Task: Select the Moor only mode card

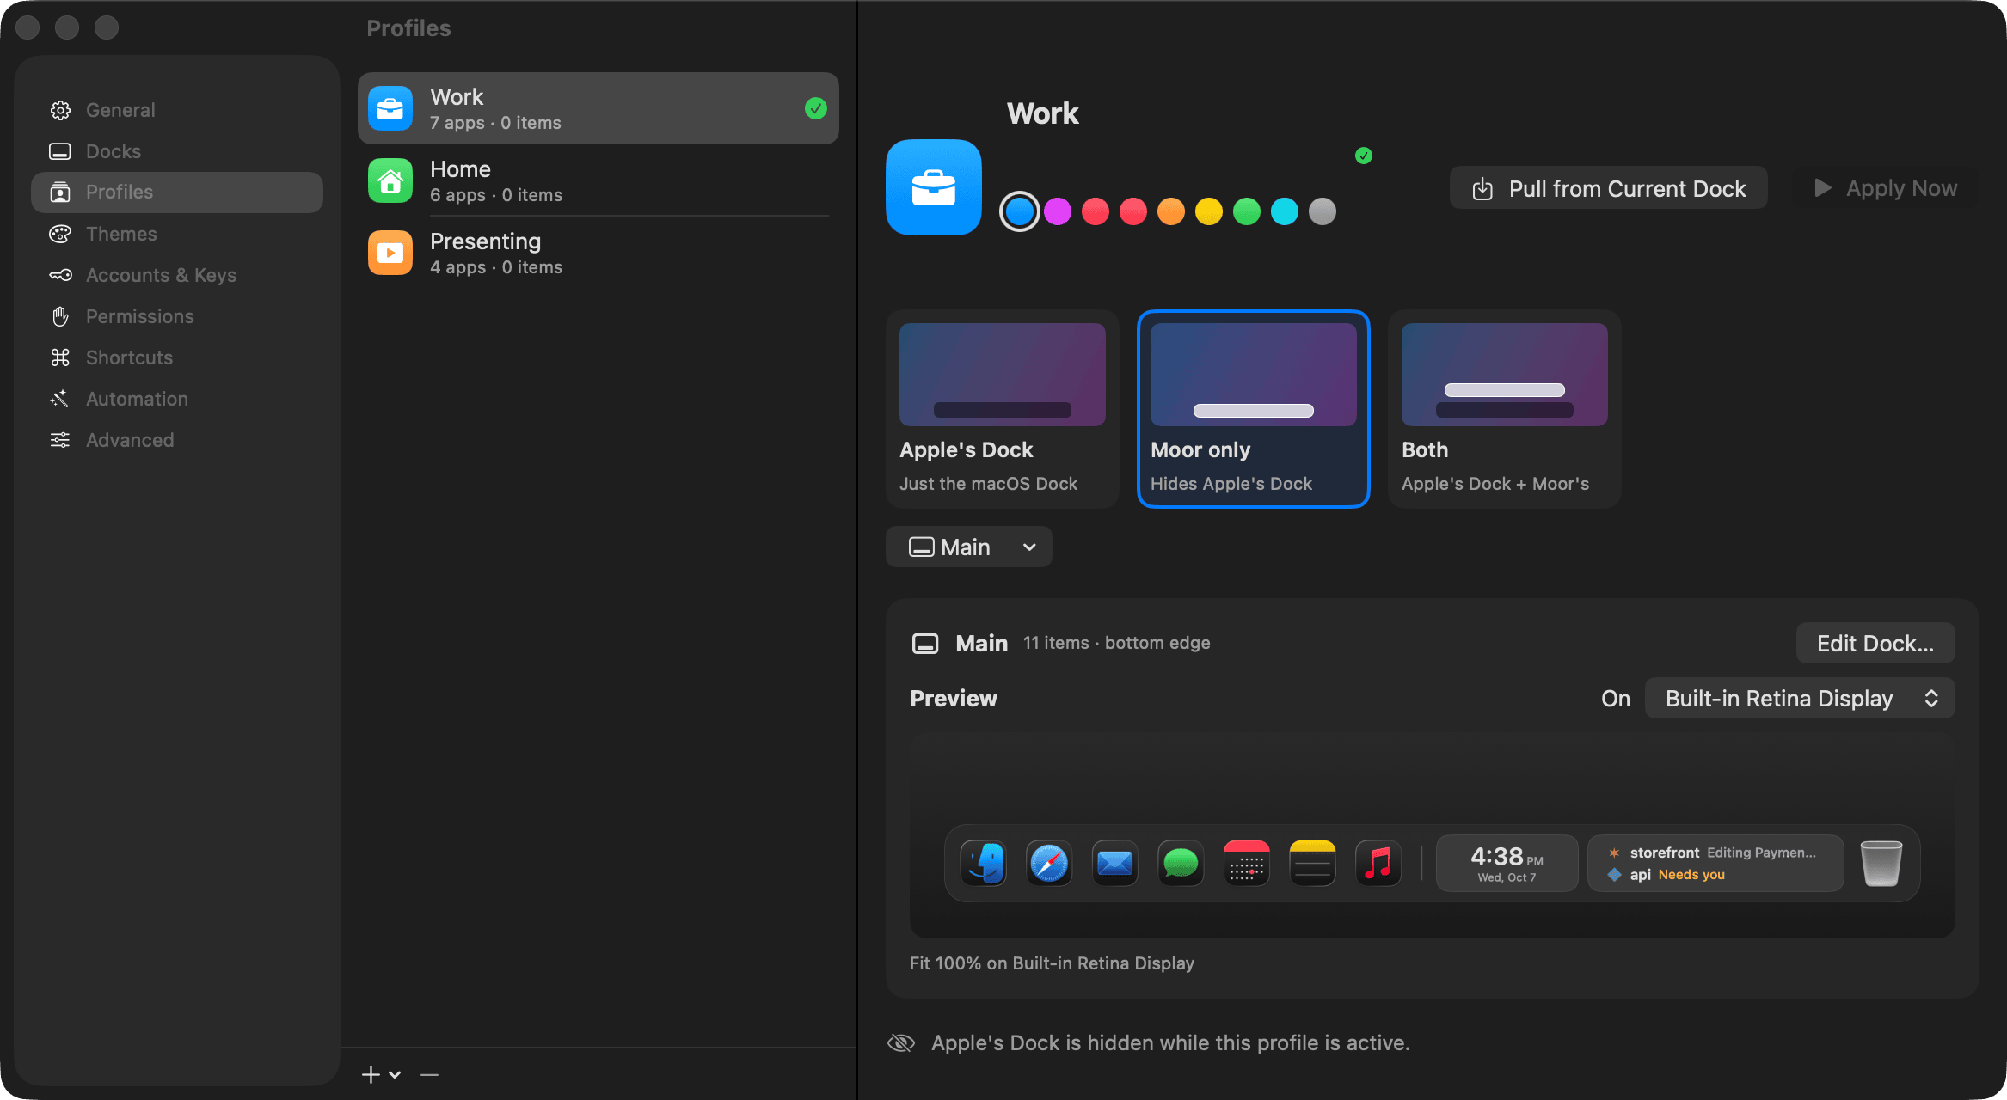Action: (1254, 409)
